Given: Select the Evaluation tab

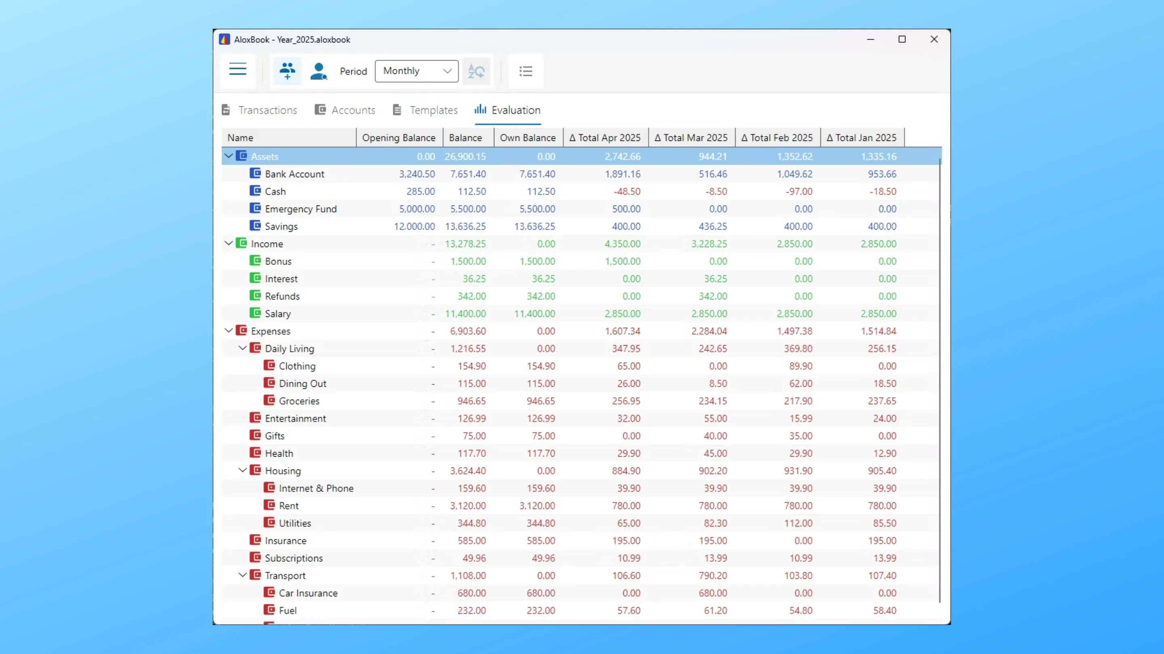Looking at the screenshot, I should tap(508, 110).
